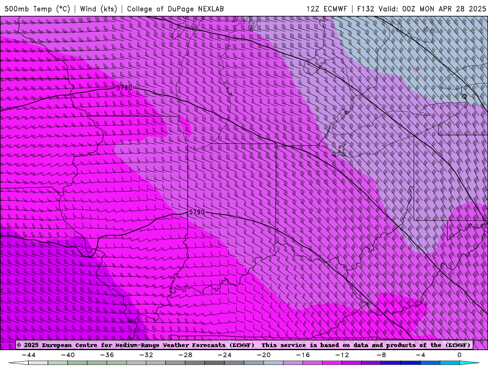Click the -28 color scale label
This screenshot has width=488, height=366.
(185, 355)
